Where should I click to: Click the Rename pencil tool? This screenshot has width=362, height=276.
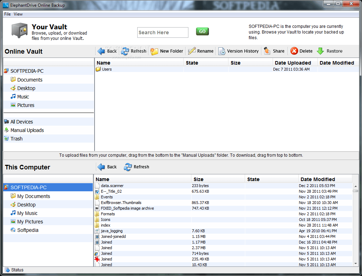[x=192, y=51]
